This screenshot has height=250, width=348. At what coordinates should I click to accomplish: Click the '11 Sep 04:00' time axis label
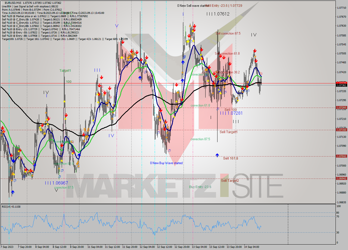(x=95, y=247)
